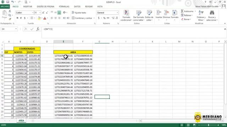Add a new sheet with the plus button
This screenshot has width=227, height=127.
click(33, 121)
